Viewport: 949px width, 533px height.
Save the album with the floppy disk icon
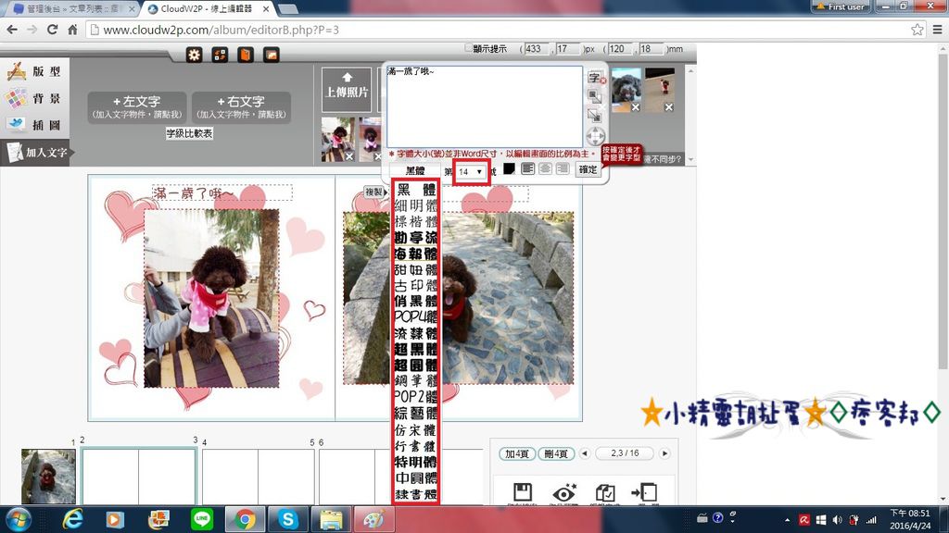(523, 492)
